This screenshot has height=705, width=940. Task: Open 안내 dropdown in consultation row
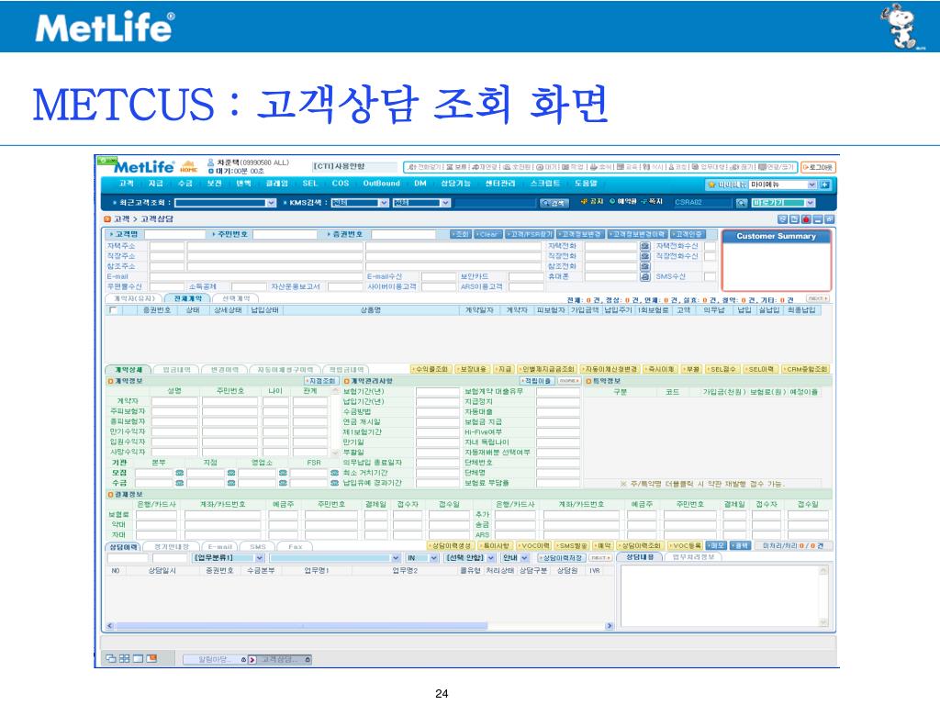tap(515, 558)
